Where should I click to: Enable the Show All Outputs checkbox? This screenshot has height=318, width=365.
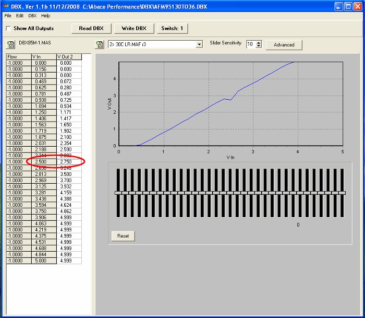coord(8,28)
